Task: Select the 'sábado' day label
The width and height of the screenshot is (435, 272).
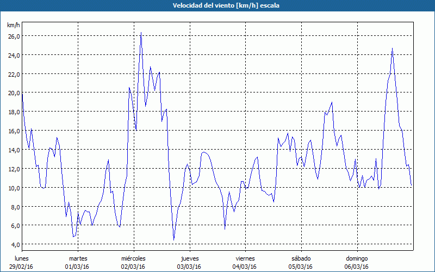Action: point(301,258)
